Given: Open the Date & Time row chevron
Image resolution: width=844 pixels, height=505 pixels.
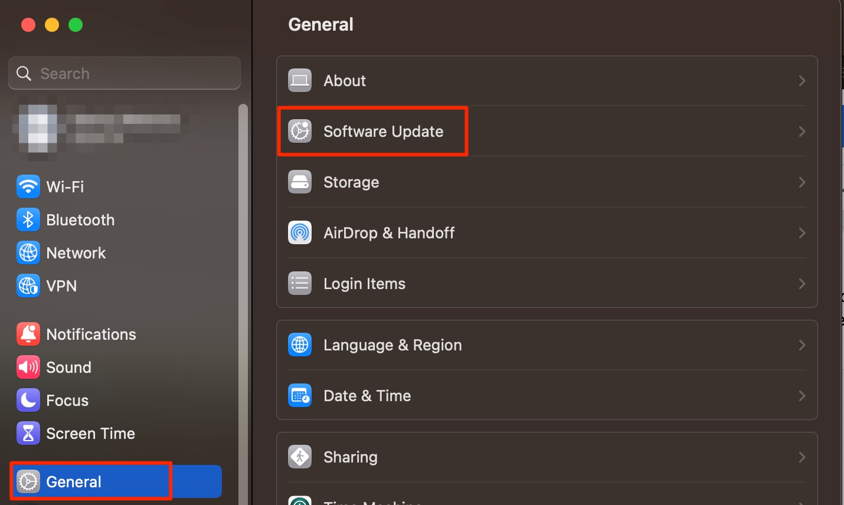Looking at the screenshot, I should (x=802, y=396).
